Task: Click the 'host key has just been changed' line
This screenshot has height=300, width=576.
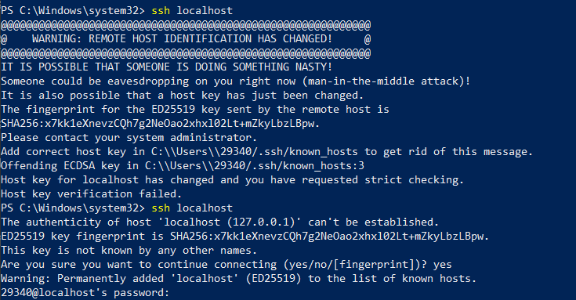Action: click(x=182, y=96)
